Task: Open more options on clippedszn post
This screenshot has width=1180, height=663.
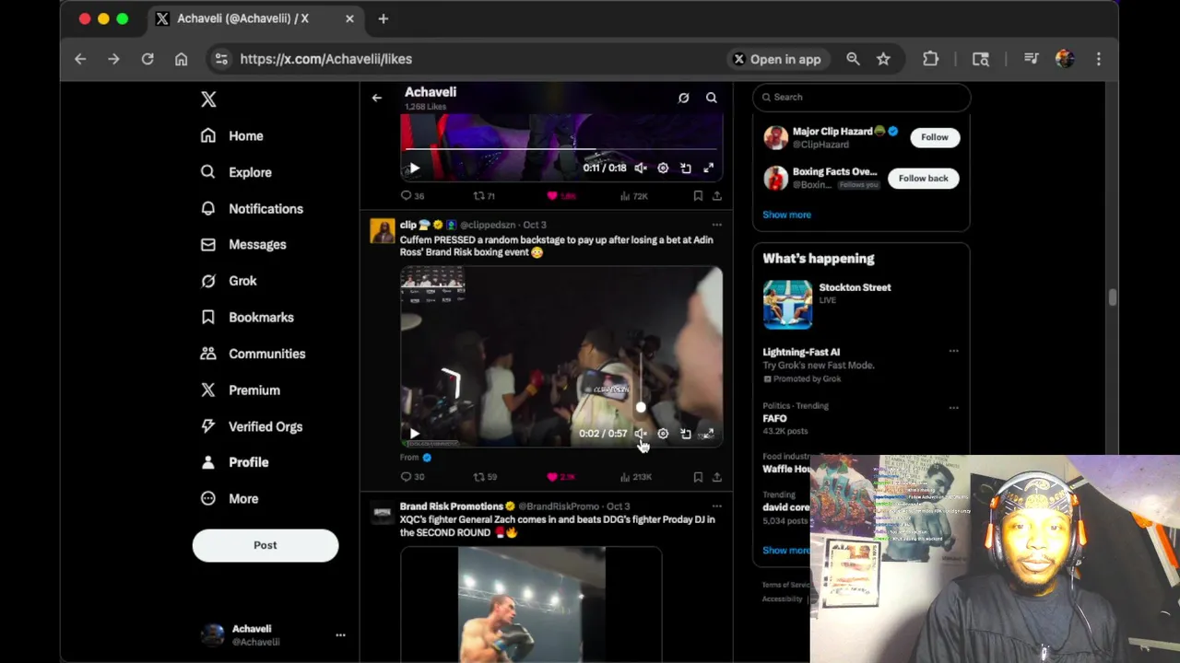Action: coord(716,225)
